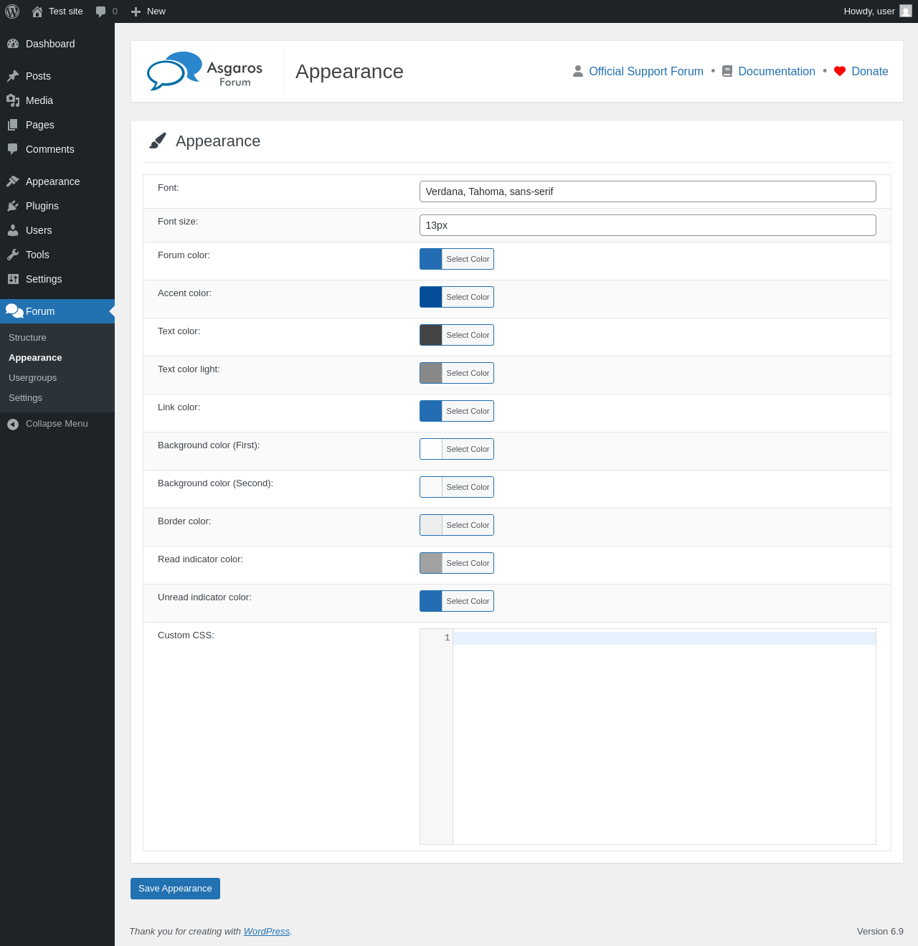Image resolution: width=918 pixels, height=946 pixels.
Task: Open the Usergroups submenu item
Action: pos(32,378)
